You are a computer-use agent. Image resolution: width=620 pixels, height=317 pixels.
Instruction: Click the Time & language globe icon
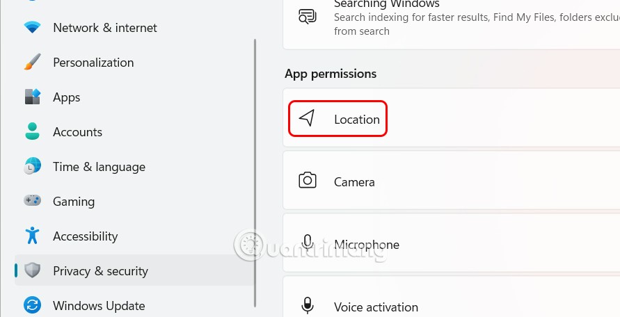coord(32,167)
